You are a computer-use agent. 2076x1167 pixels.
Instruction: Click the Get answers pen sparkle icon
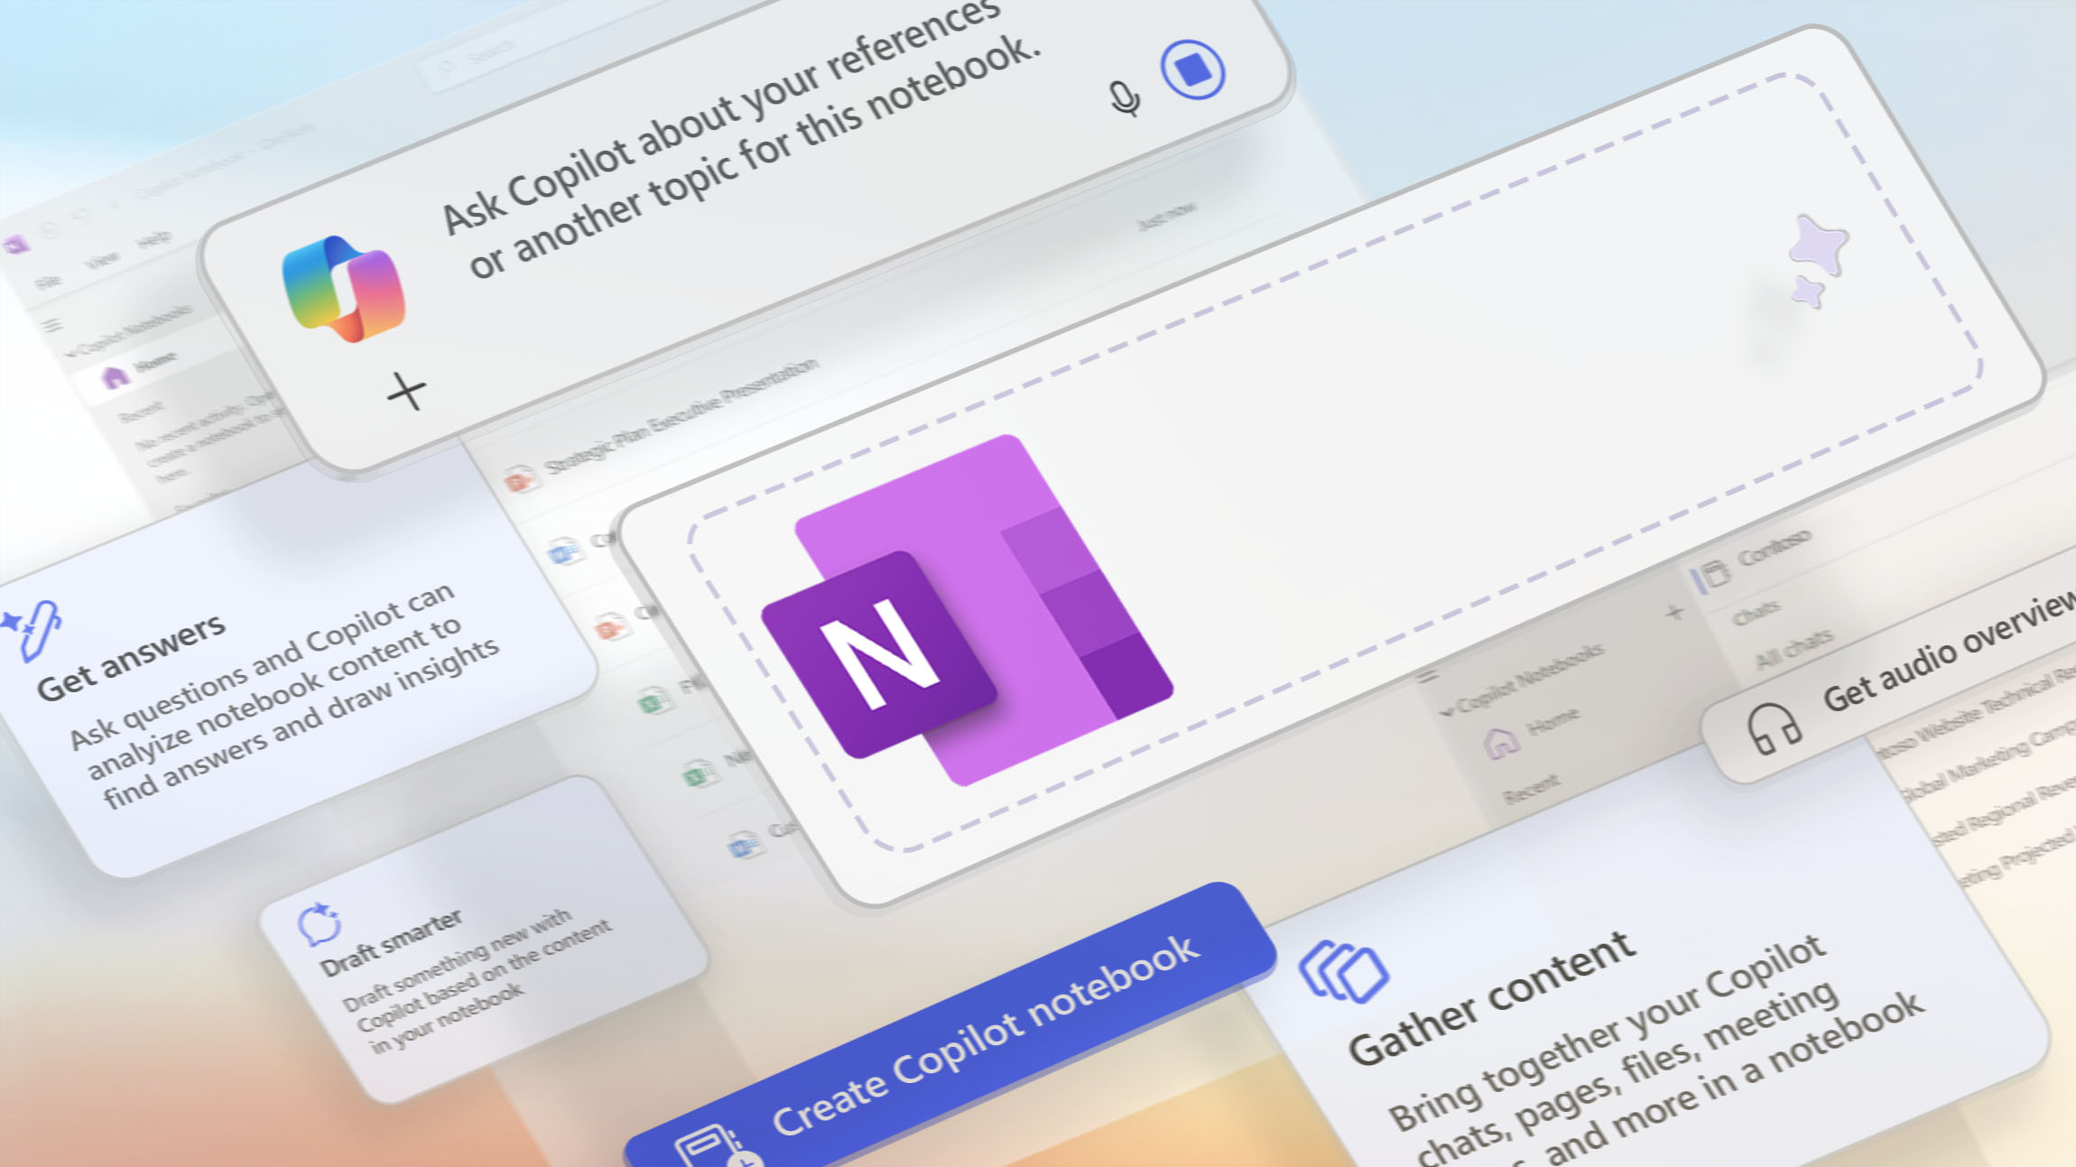point(34,629)
